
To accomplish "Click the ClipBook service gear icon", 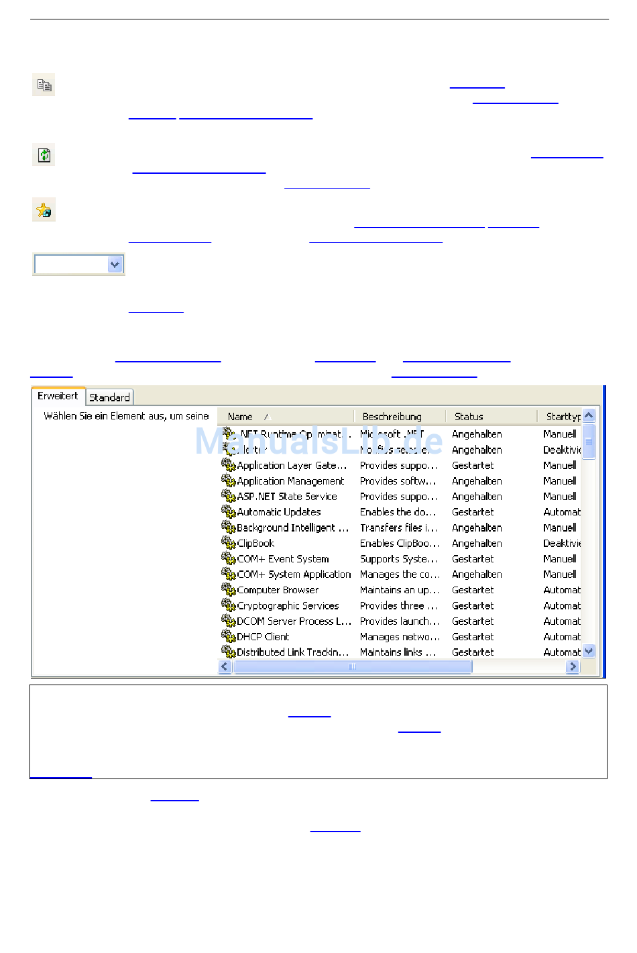I will [228, 543].
